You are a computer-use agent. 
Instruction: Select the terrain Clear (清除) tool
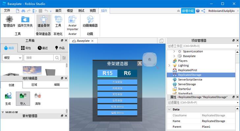click(x=38, y=99)
